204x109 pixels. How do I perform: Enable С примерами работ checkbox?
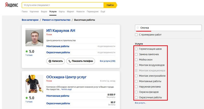click(136, 35)
